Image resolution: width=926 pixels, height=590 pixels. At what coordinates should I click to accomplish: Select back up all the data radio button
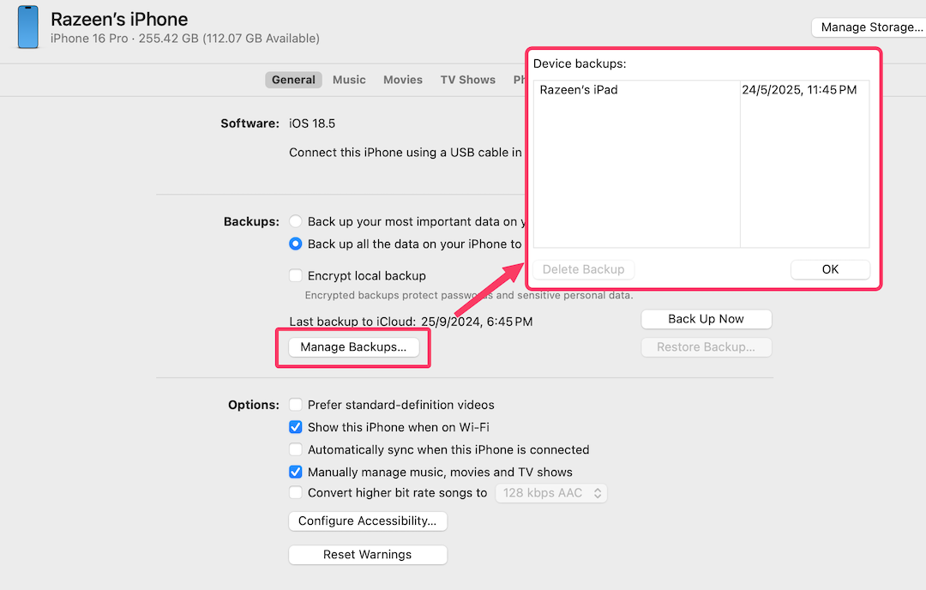pyautogui.click(x=295, y=244)
